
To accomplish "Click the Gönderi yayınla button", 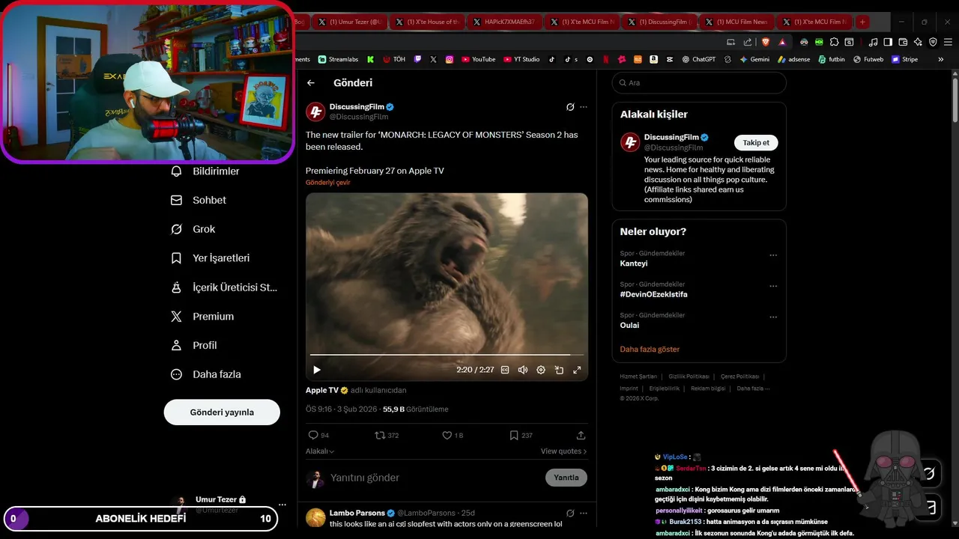I will point(222,412).
